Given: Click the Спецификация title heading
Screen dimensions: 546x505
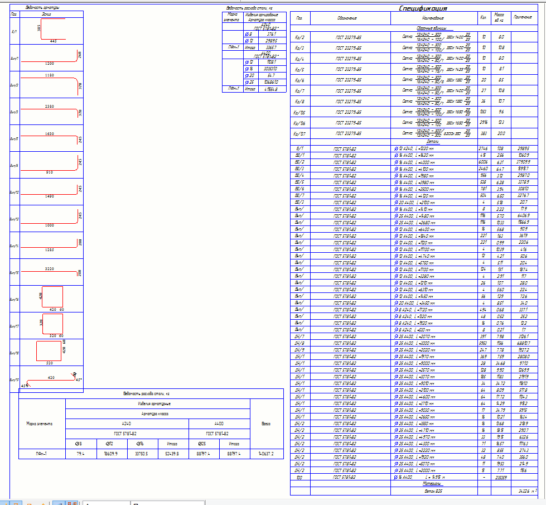Looking at the screenshot, I should [423, 8].
